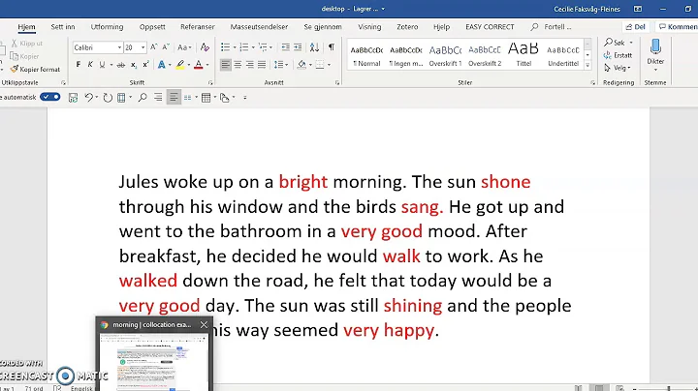Decrease font size

coord(166,47)
